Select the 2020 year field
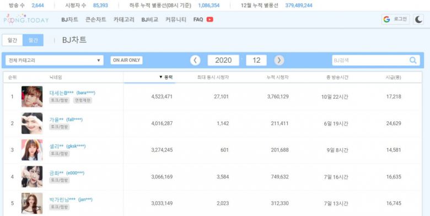 [x=223, y=60]
